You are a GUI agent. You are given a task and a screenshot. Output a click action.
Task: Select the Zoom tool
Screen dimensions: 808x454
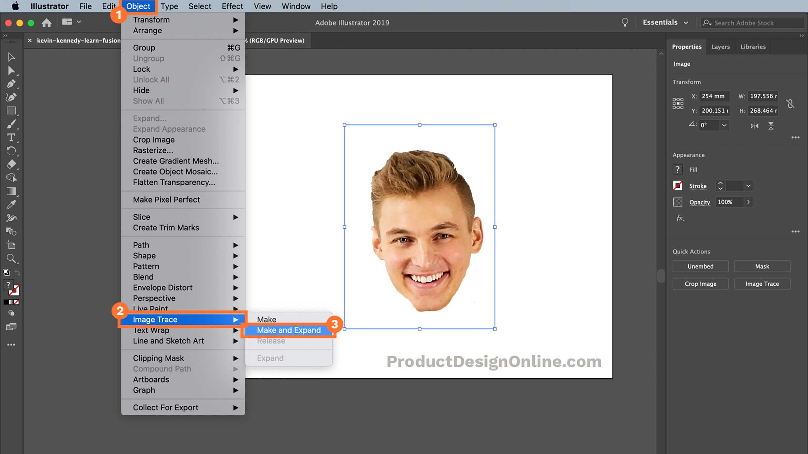11,259
